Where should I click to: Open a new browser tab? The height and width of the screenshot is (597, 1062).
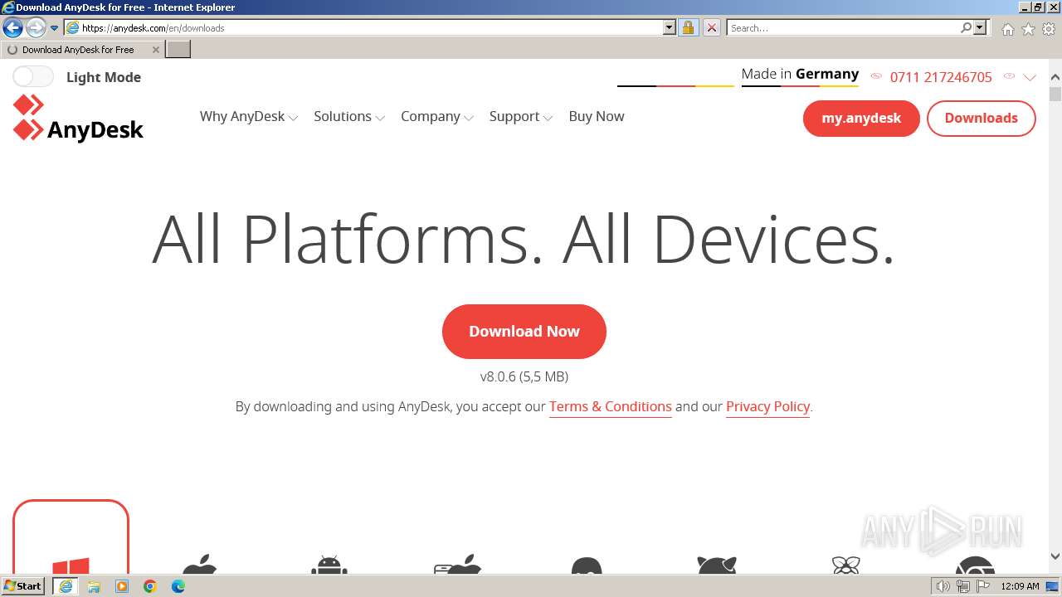pyautogui.click(x=178, y=50)
